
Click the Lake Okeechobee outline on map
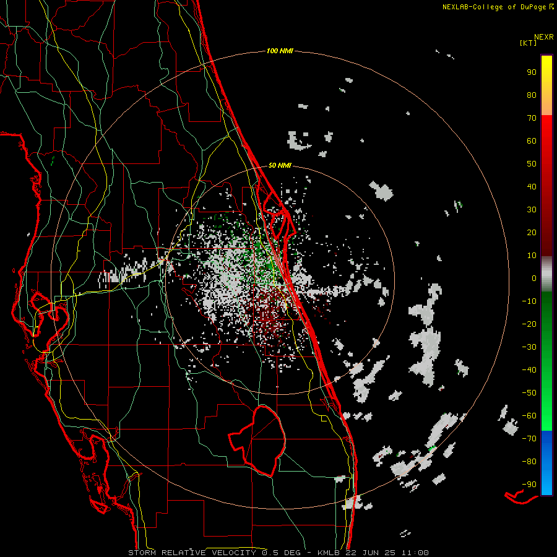coord(257,441)
